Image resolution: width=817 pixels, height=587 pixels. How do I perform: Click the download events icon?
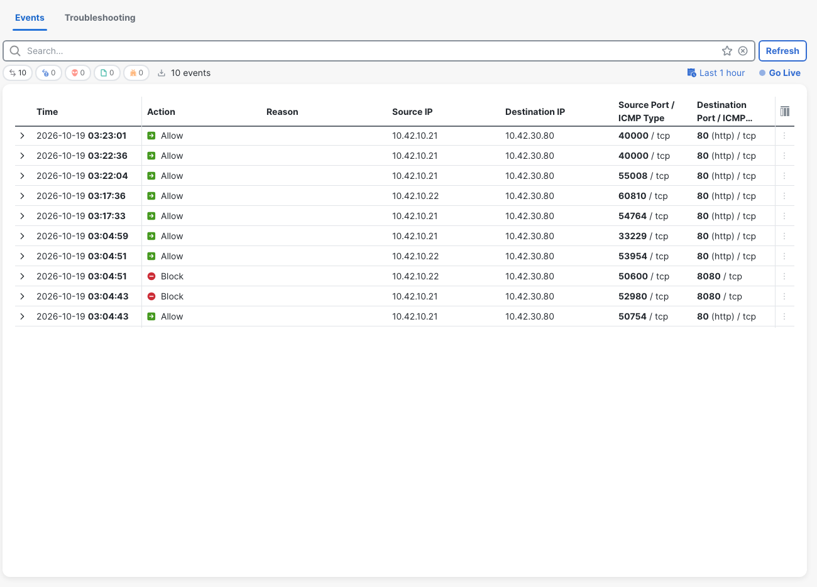click(162, 73)
